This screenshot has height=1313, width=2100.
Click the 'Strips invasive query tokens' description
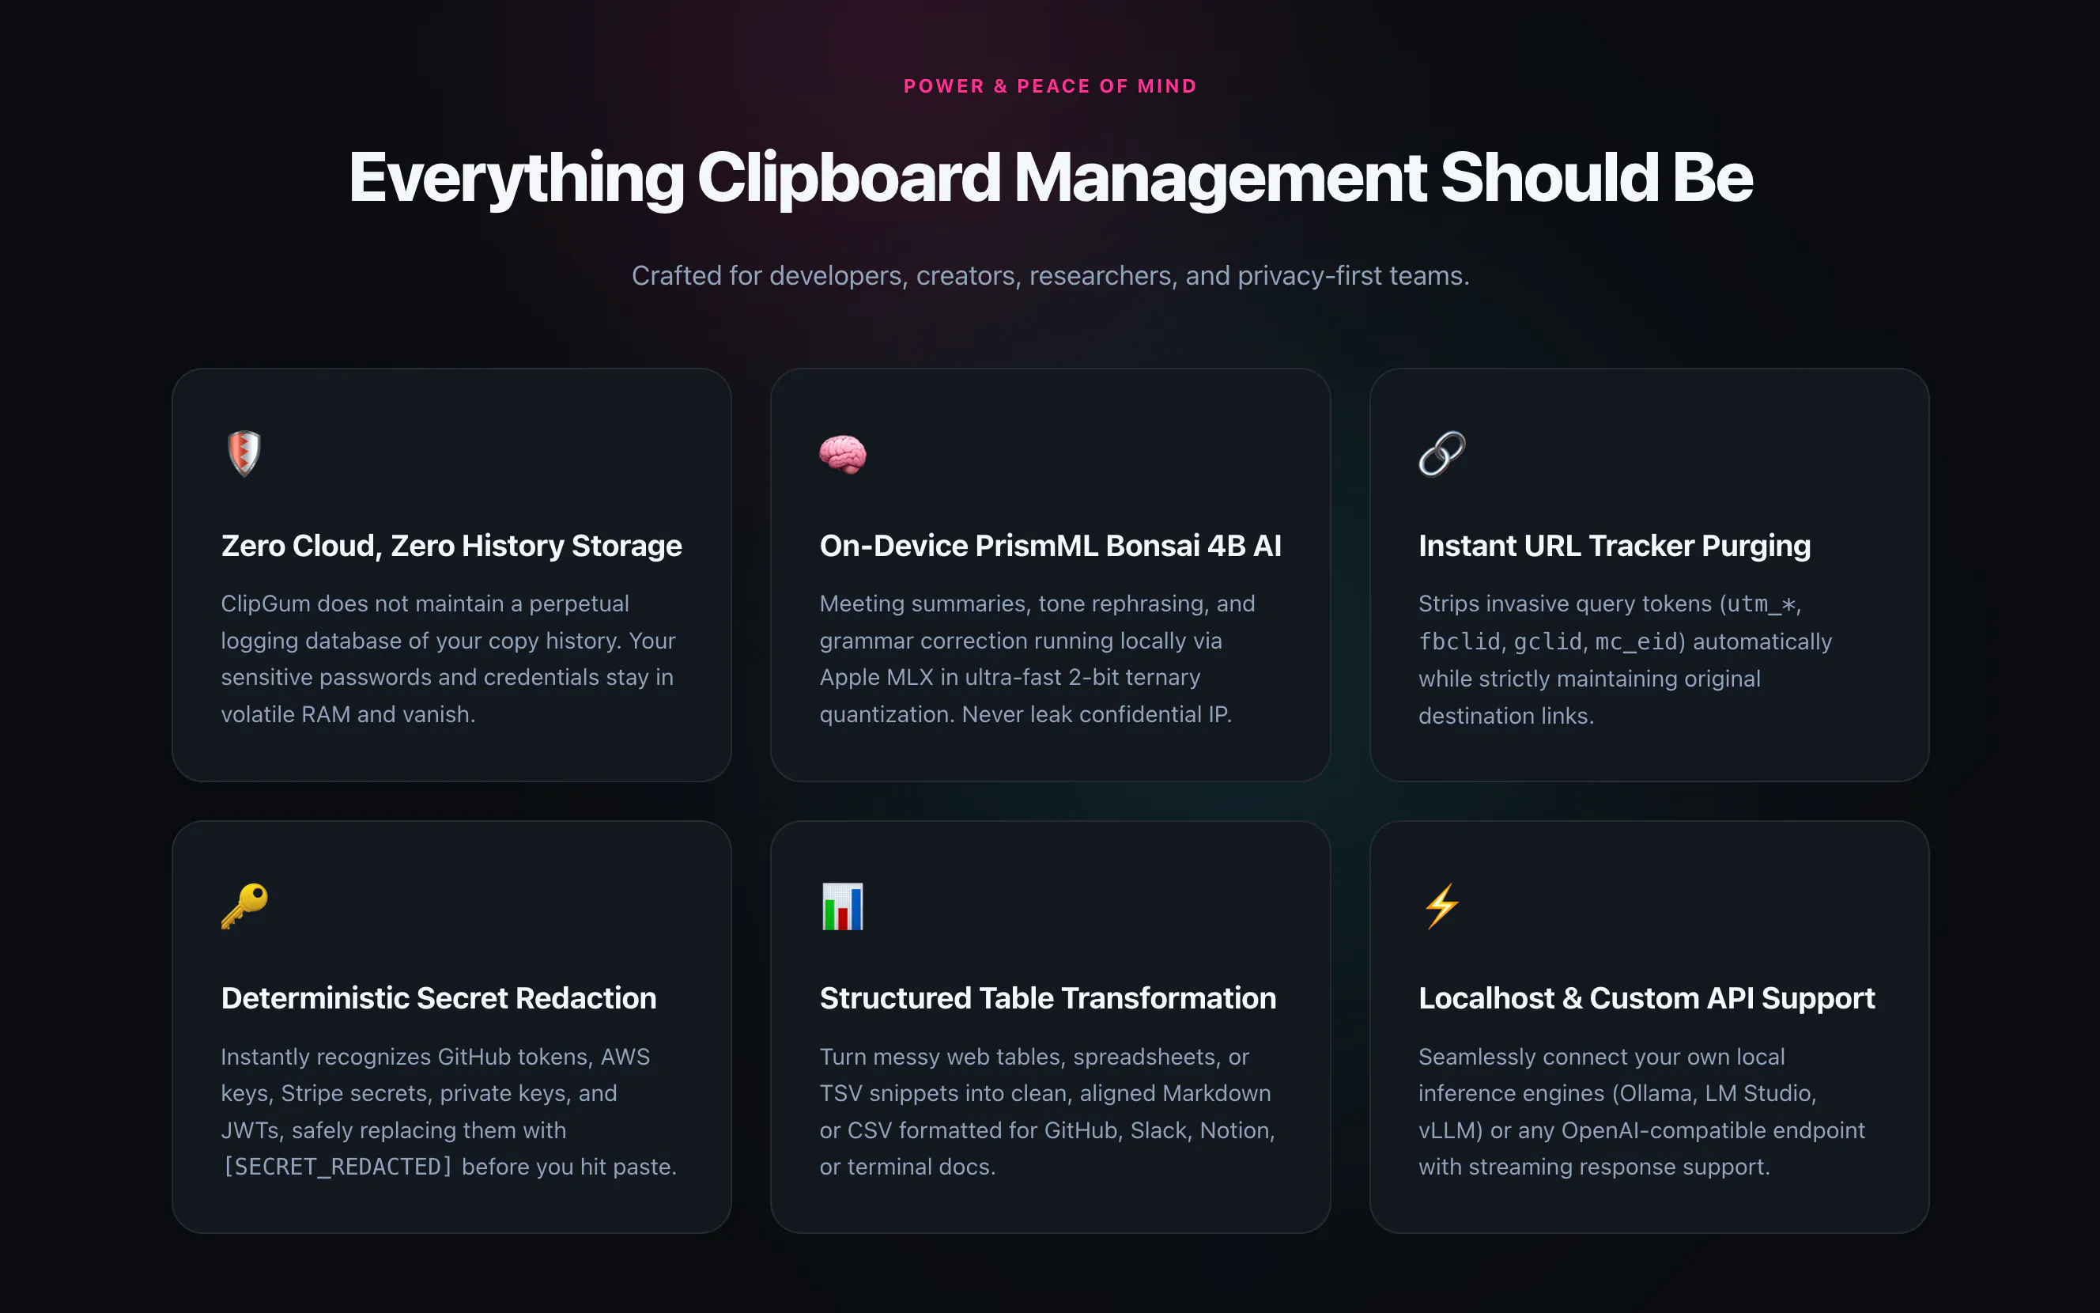(x=1626, y=660)
